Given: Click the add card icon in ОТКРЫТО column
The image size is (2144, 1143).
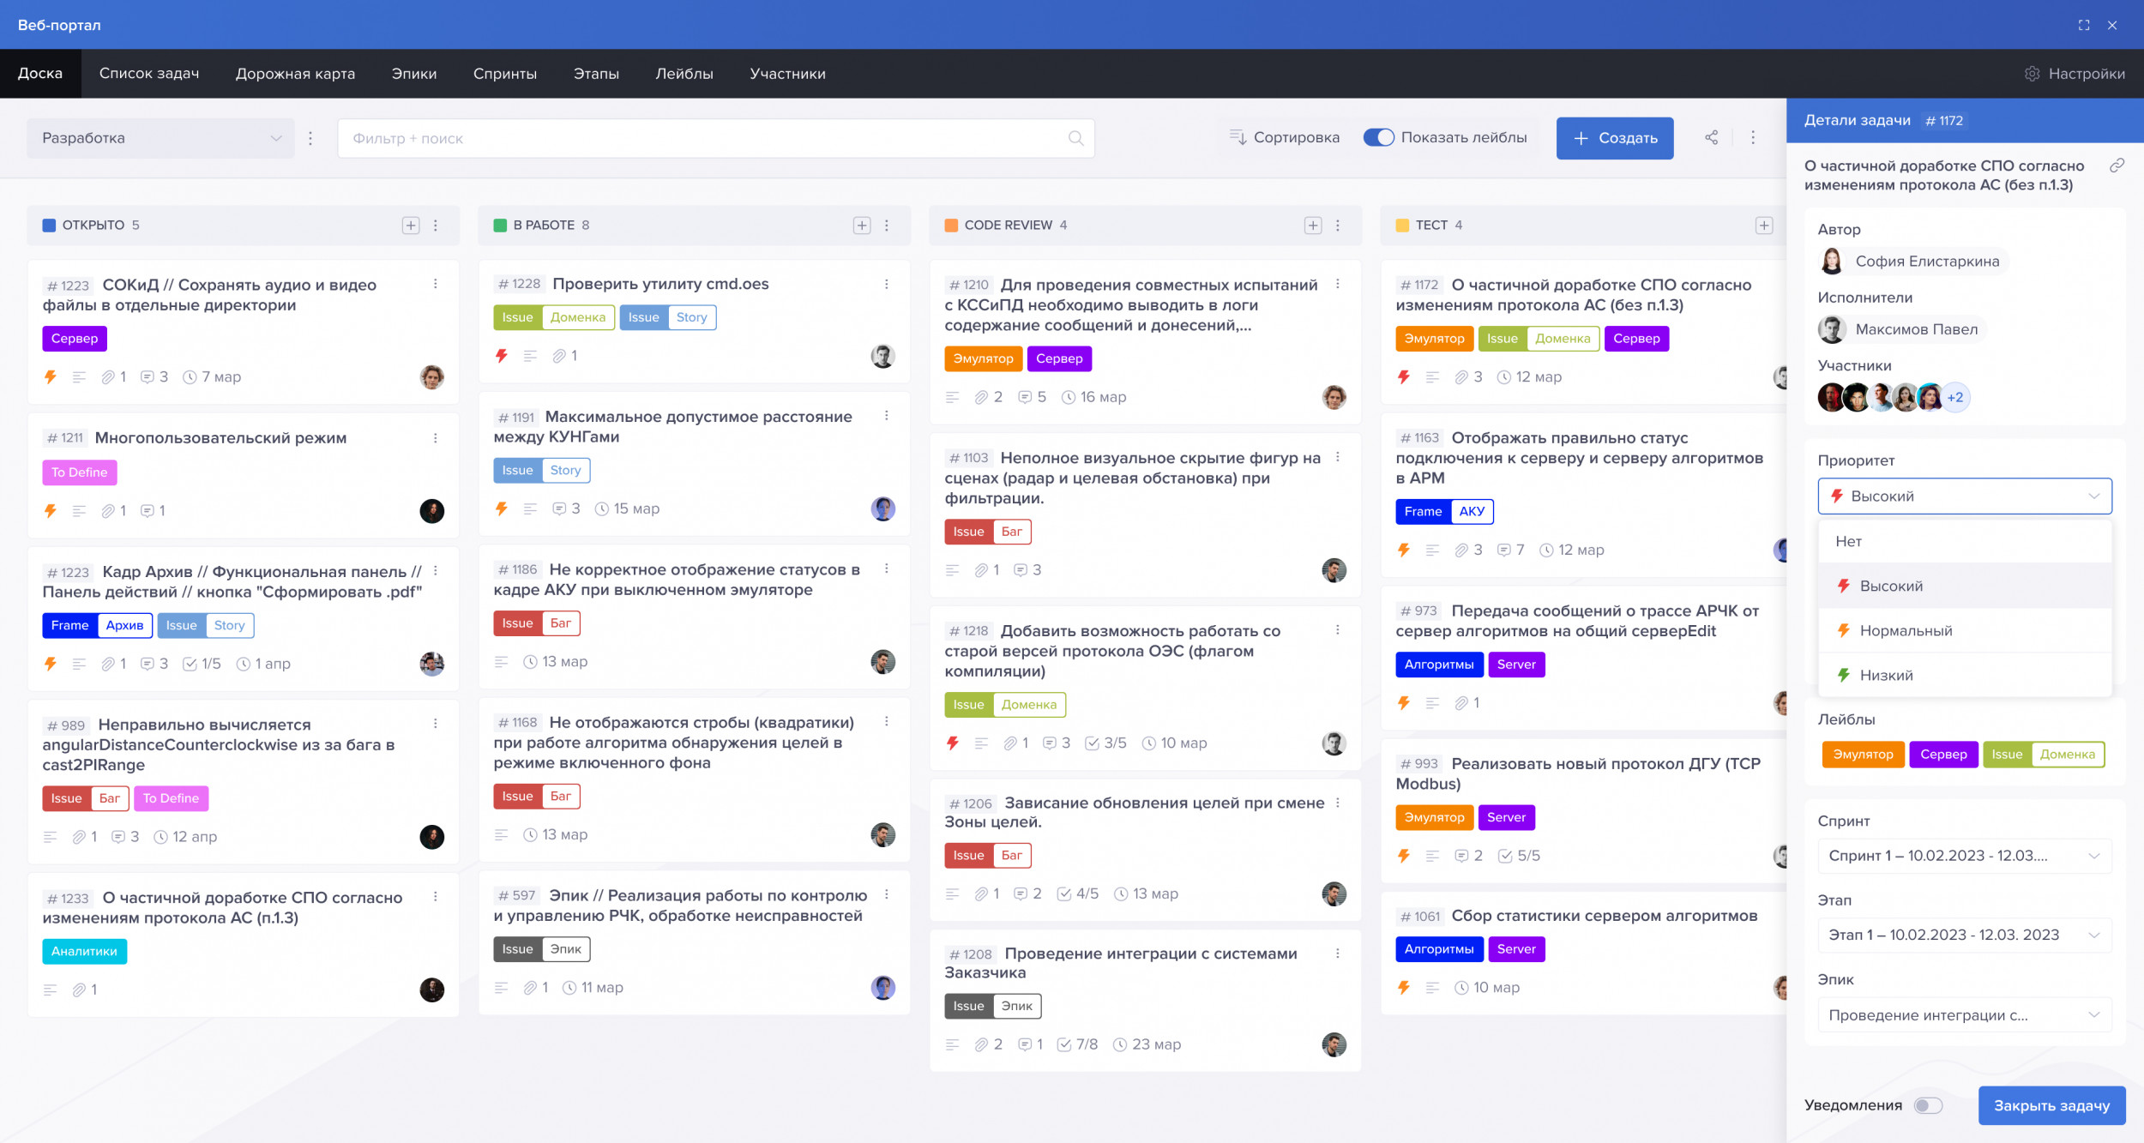Looking at the screenshot, I should point(411,226).
